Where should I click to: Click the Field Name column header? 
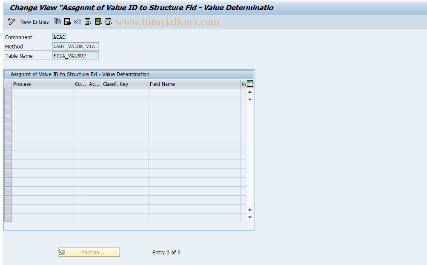click(x=195, y=84)
